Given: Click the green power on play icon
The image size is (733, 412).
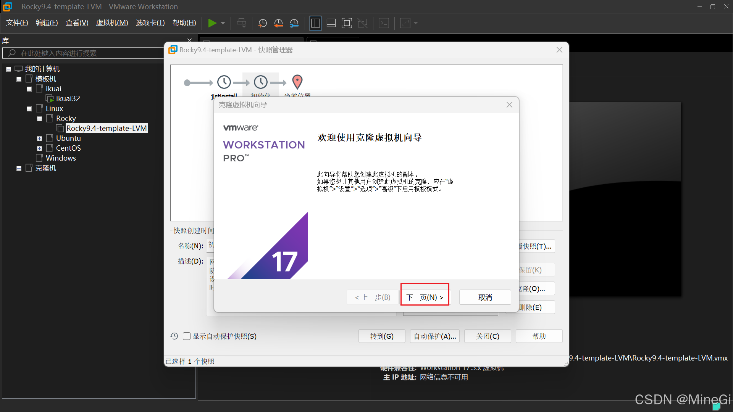Looking at the screenshot, I should 212,23.
